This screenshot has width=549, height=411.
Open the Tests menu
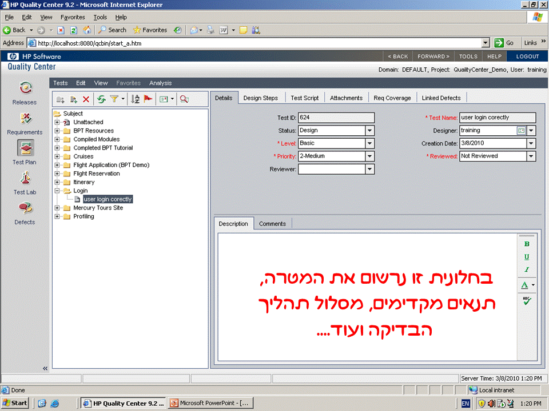pyautogui.click(x=60, y=83)
